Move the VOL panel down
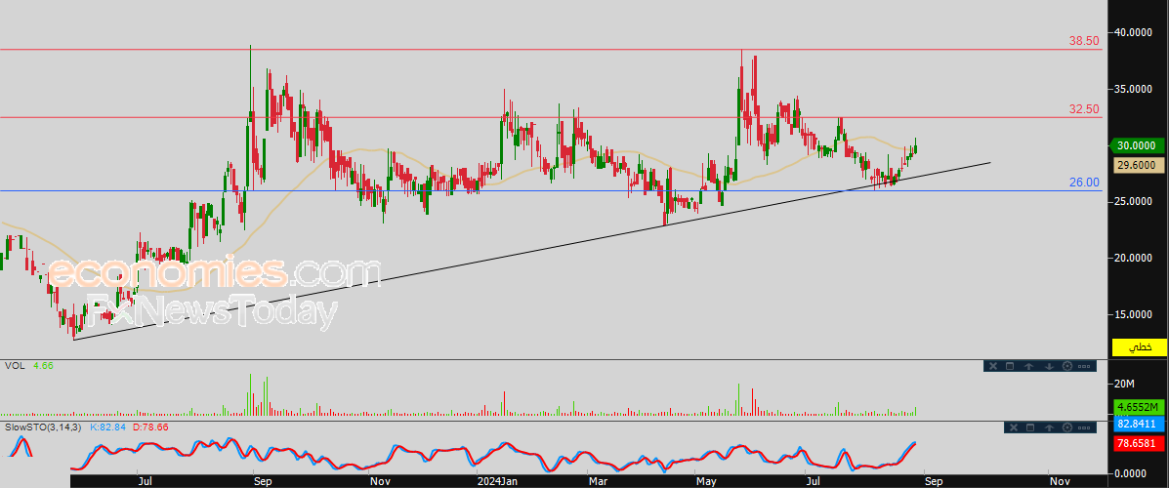Screen dimensions: 1169x488 point(1048,366)
